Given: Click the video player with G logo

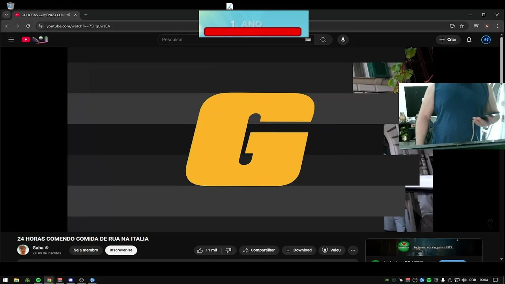Looking at the screenshot, I should pos(250,139).
